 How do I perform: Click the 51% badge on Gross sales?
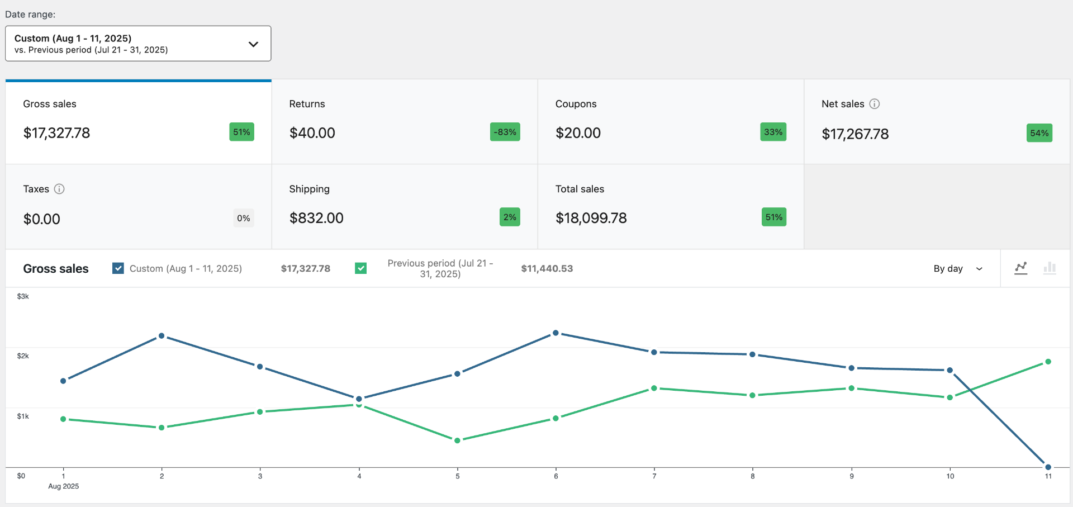241,132
